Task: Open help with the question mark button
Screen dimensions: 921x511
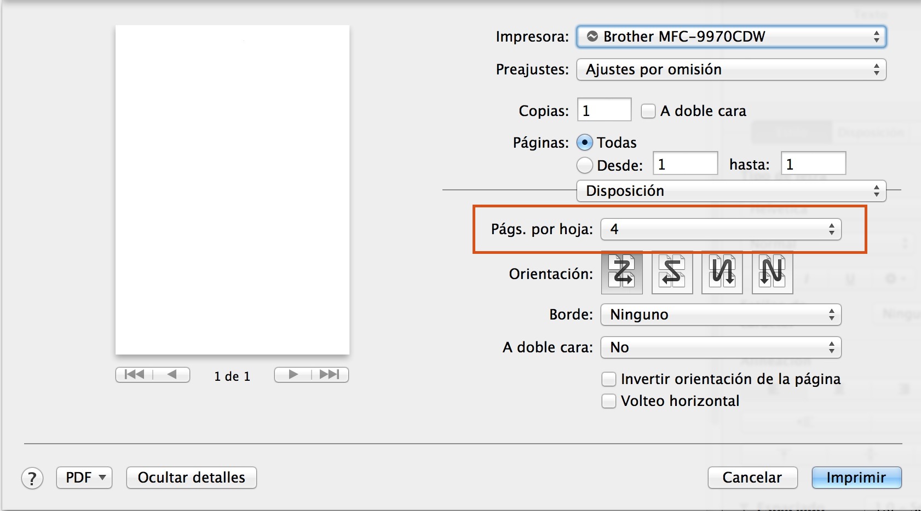Action: point(32,478)
